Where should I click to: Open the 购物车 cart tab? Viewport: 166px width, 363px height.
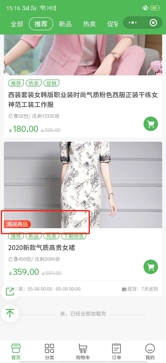point(83,351)
